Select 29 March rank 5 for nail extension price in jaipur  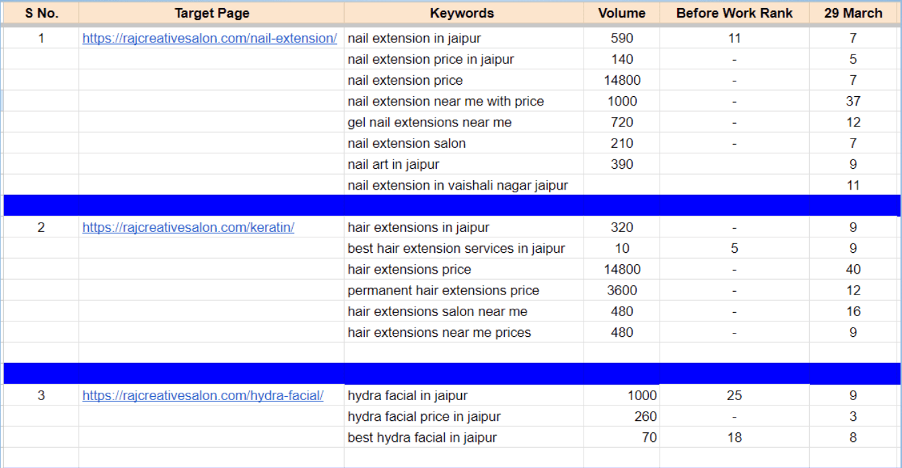point(853,59)
